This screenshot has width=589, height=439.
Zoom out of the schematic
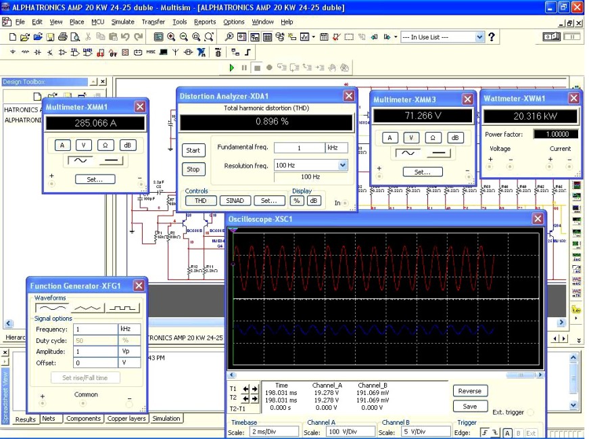coord(184,37)
